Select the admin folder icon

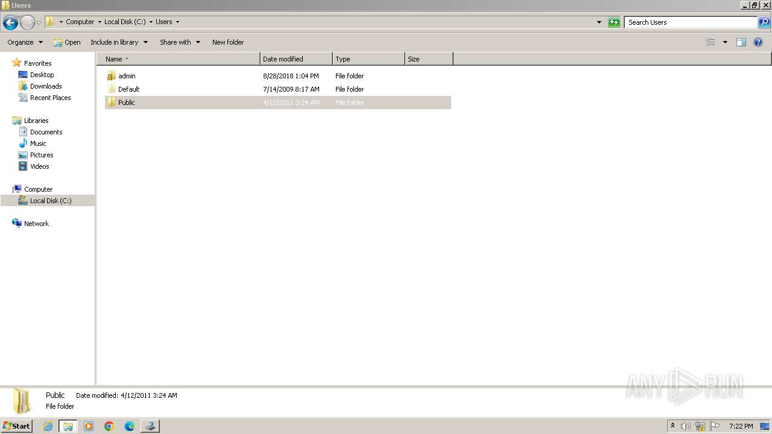[111, 76]
